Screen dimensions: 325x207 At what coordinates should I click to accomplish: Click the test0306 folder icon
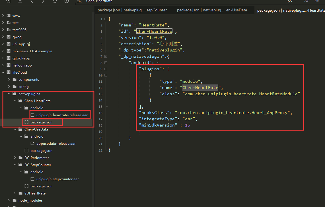click(x=9, y=30)
